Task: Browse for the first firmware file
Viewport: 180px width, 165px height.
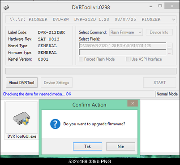Action: point(170,46)
